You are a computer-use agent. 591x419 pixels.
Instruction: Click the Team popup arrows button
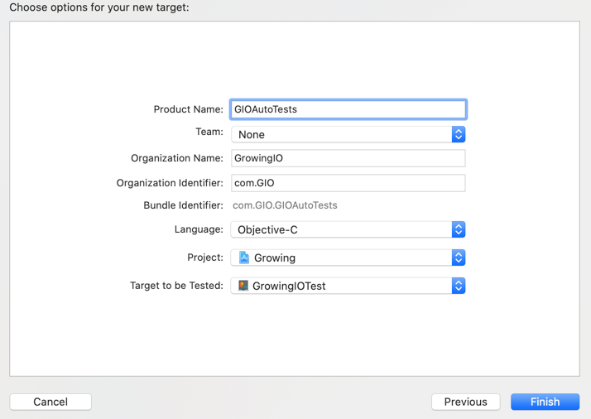tap(459, 135)
